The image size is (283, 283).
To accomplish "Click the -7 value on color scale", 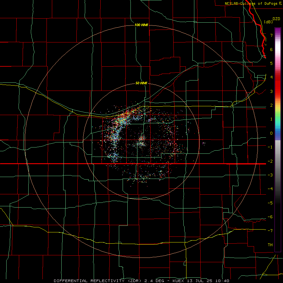I will click(x=270, y=231).
